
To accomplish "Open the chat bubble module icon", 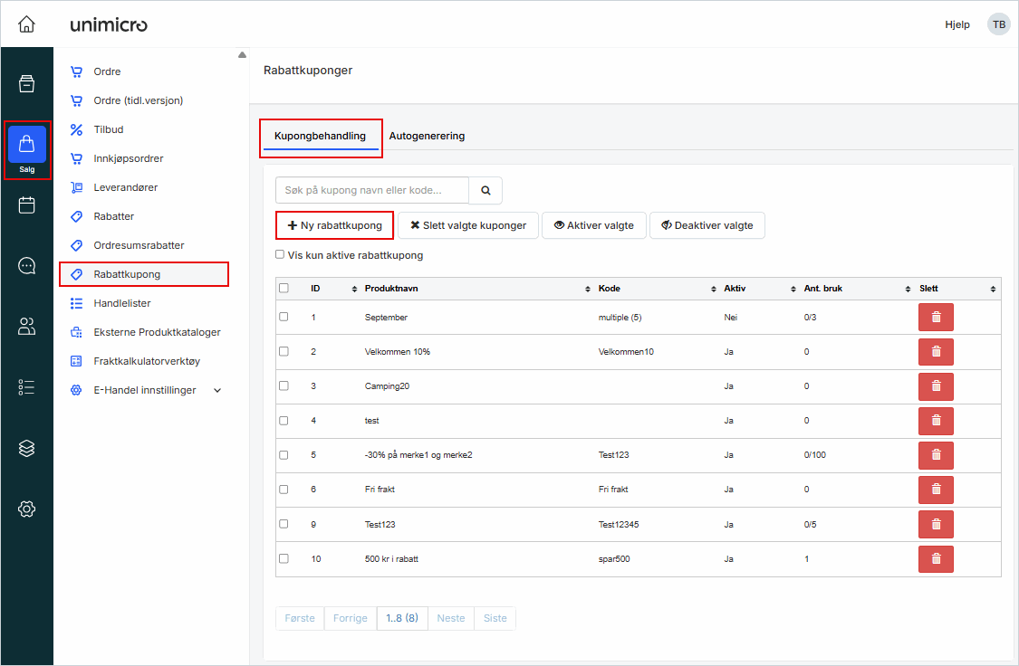I will [27, 266].
